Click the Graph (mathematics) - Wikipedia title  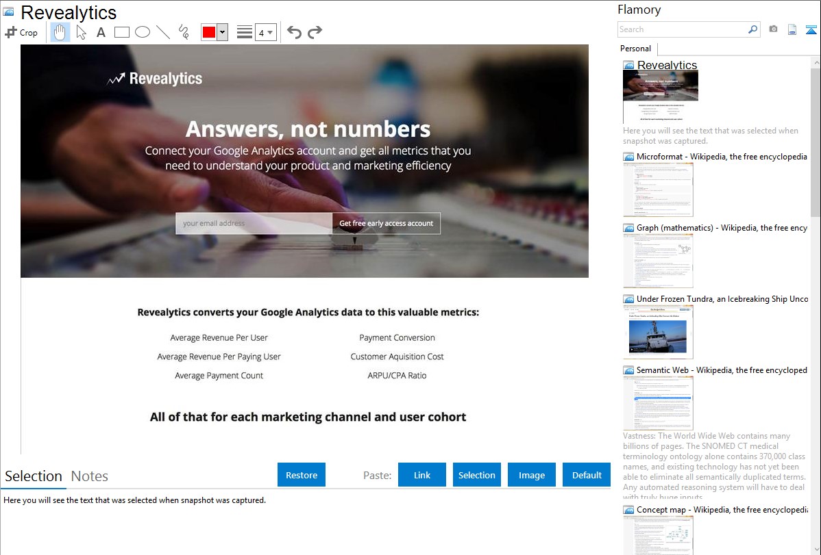(x=722, y=228)
